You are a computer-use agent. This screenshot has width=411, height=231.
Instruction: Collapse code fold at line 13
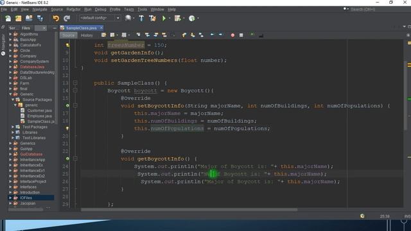[75, 83]
